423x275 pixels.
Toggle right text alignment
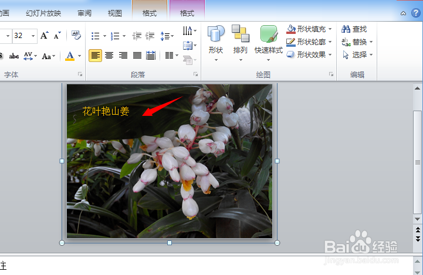123,56
